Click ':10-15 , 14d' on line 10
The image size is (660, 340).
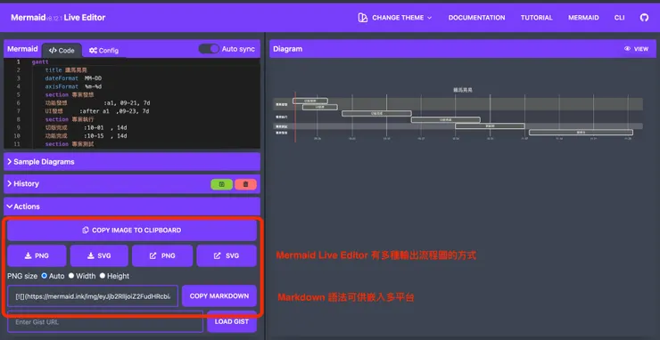click(x=105, y=136)
